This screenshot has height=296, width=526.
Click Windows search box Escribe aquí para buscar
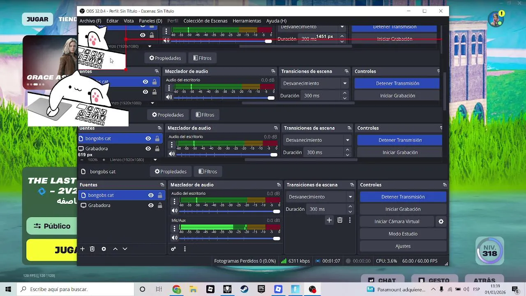coord(76,289)
